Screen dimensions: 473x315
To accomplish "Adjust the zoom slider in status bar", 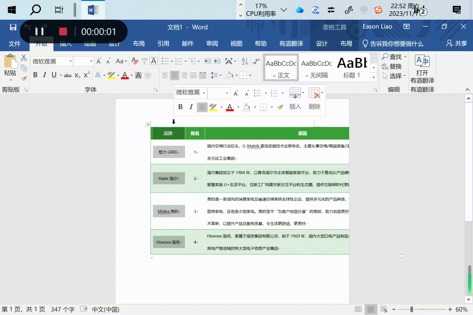I will [x=411, y=309].
